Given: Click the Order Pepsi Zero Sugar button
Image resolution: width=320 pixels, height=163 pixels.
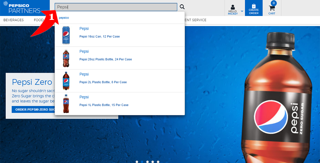Looking at the screenshot, I should tap(33, 110).
